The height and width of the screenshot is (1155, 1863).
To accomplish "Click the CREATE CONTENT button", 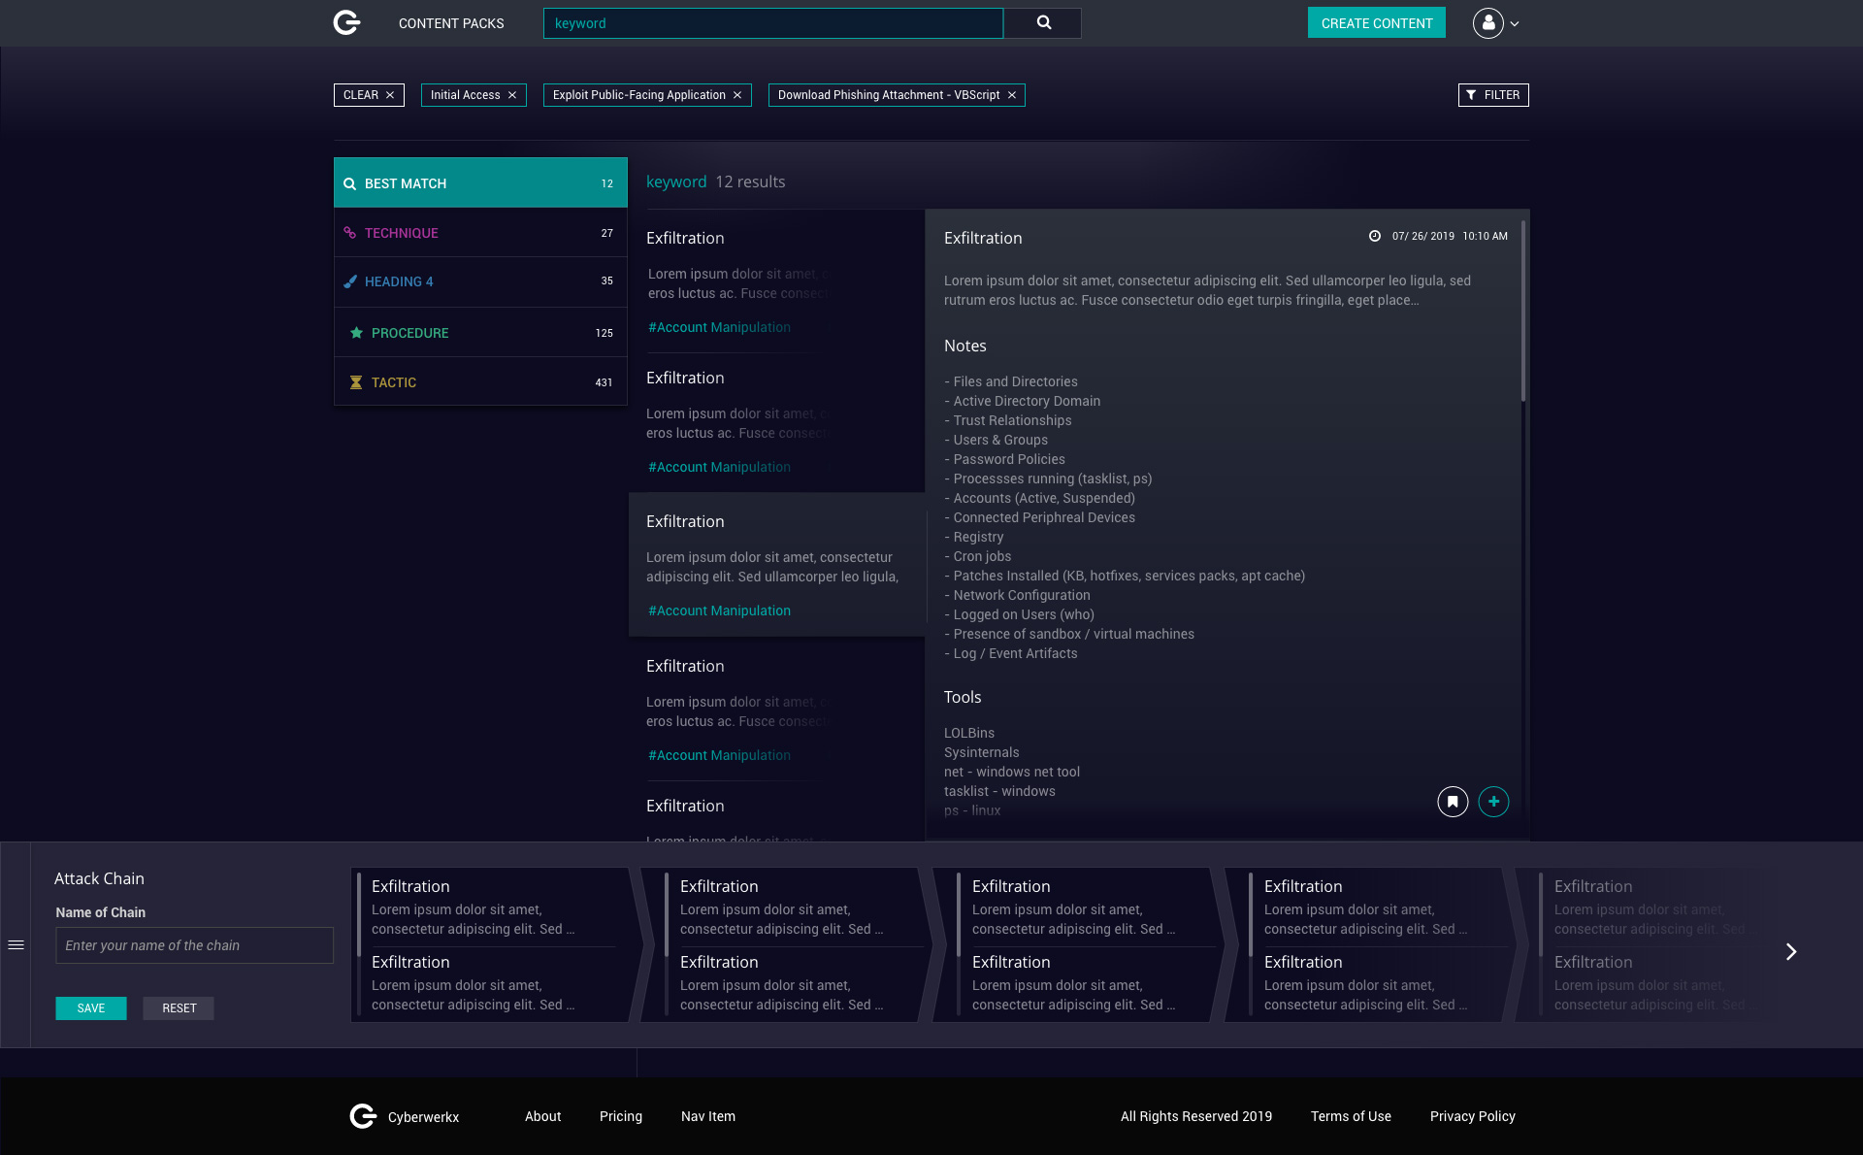I will tap(1376, 22).
